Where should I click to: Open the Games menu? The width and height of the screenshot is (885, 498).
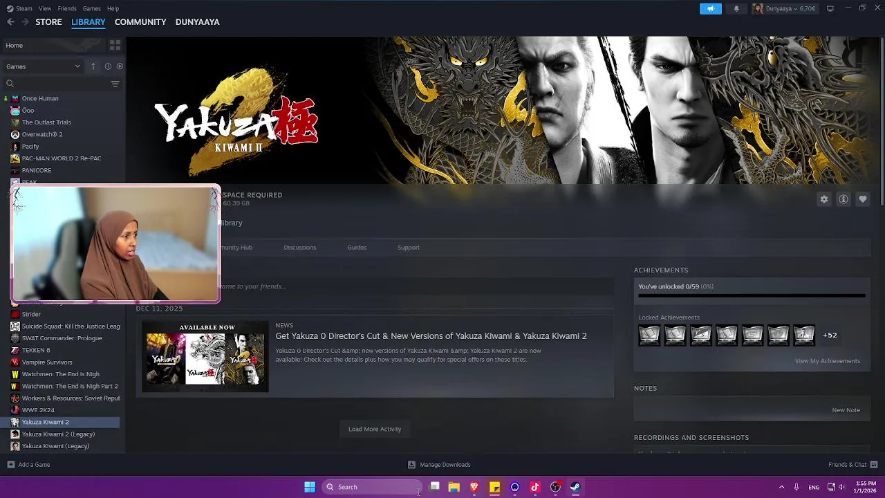(x=91, y=8)
